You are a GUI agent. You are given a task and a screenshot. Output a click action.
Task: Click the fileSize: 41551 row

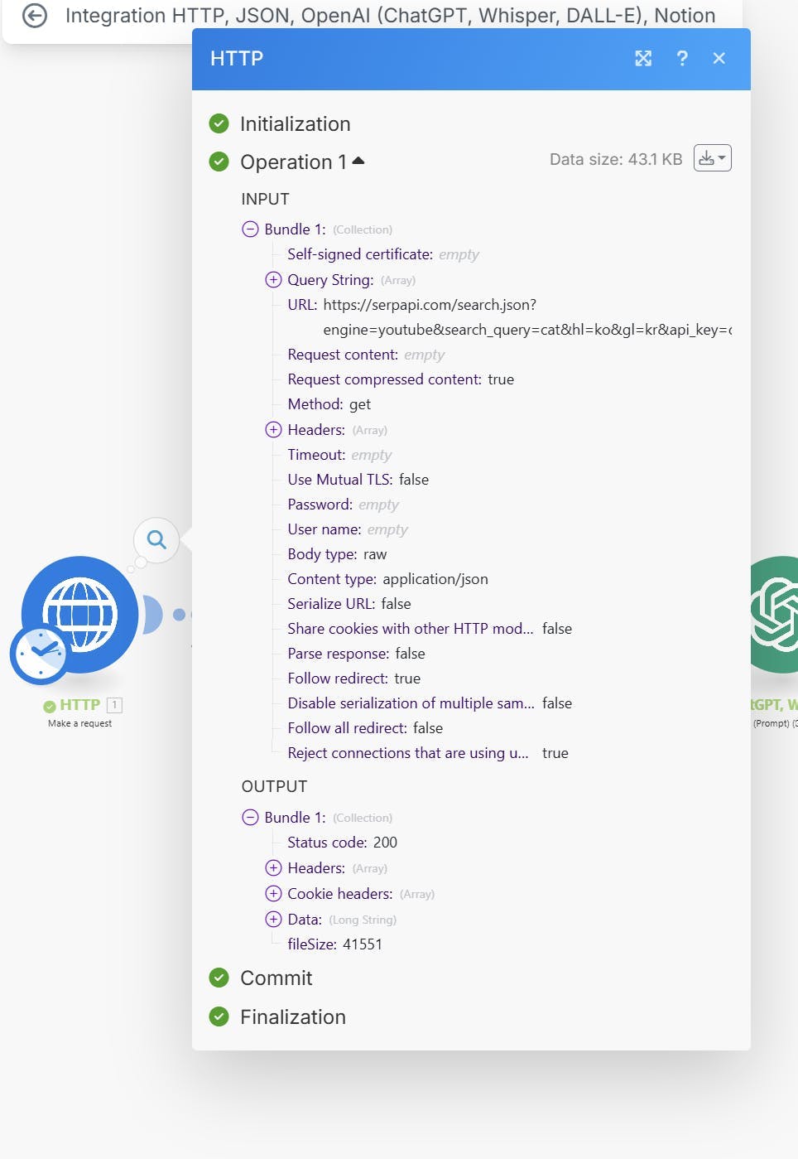[x=334, y=944]
